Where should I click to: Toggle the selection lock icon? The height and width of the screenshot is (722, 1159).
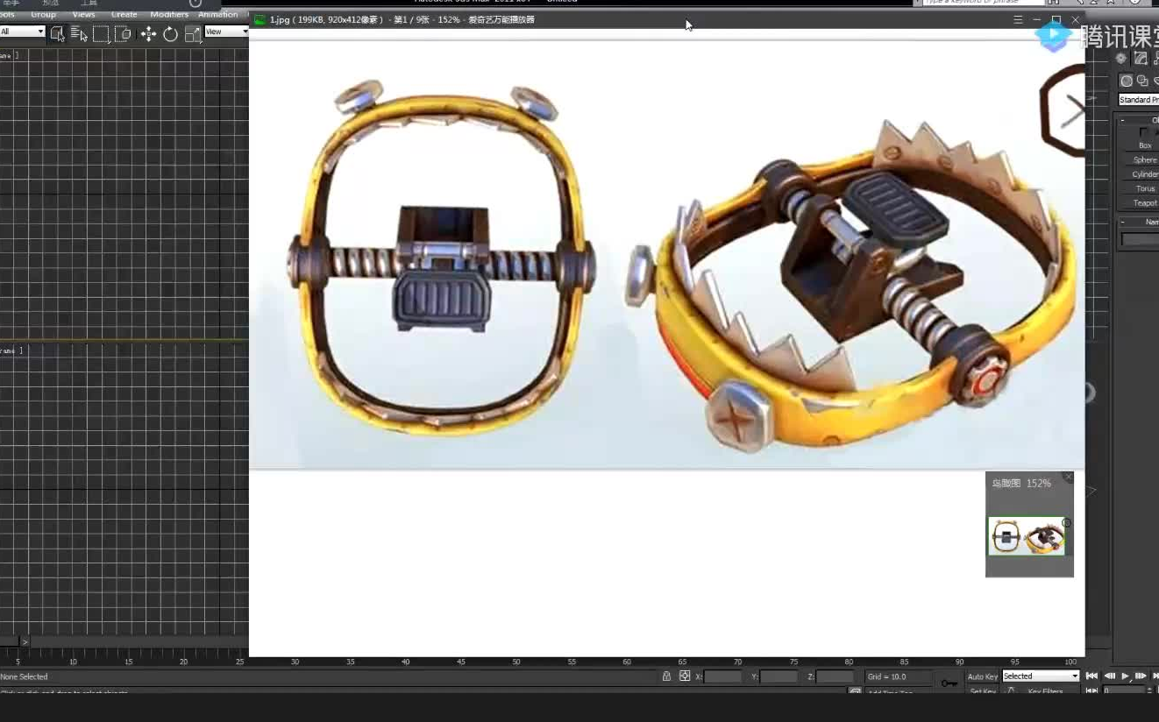[666, 676]
